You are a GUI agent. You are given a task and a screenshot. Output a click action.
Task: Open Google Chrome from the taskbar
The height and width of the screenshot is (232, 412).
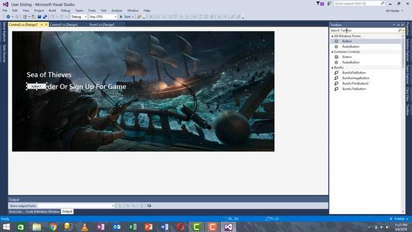point(53,227)
